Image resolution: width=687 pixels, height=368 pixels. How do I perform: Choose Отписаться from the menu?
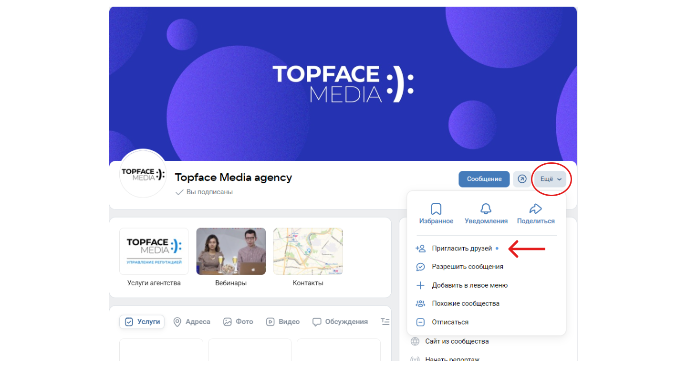click(x=487, y=322)
